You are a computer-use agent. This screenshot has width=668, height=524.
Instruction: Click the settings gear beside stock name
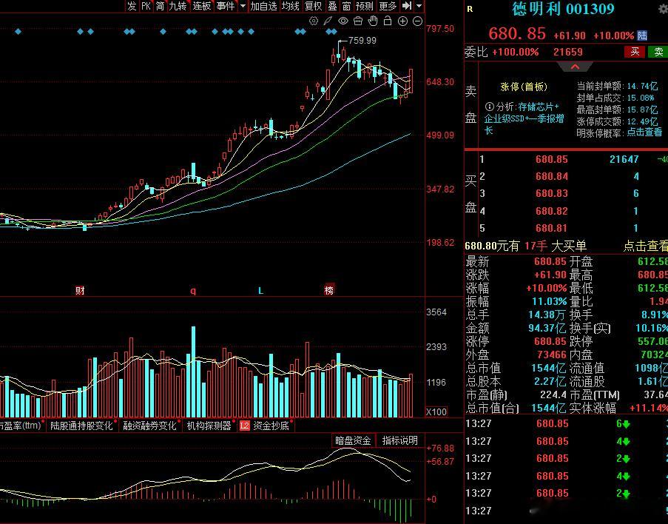pyautogui.click(x=664, y=9)
